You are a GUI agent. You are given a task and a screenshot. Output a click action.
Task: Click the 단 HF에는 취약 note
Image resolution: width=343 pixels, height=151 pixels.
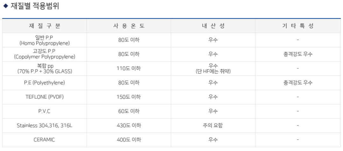pyautogui.click(x=213, y=72)
